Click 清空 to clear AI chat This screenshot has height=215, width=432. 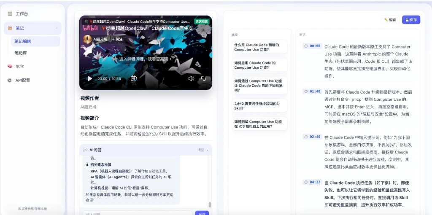(201, 150)
